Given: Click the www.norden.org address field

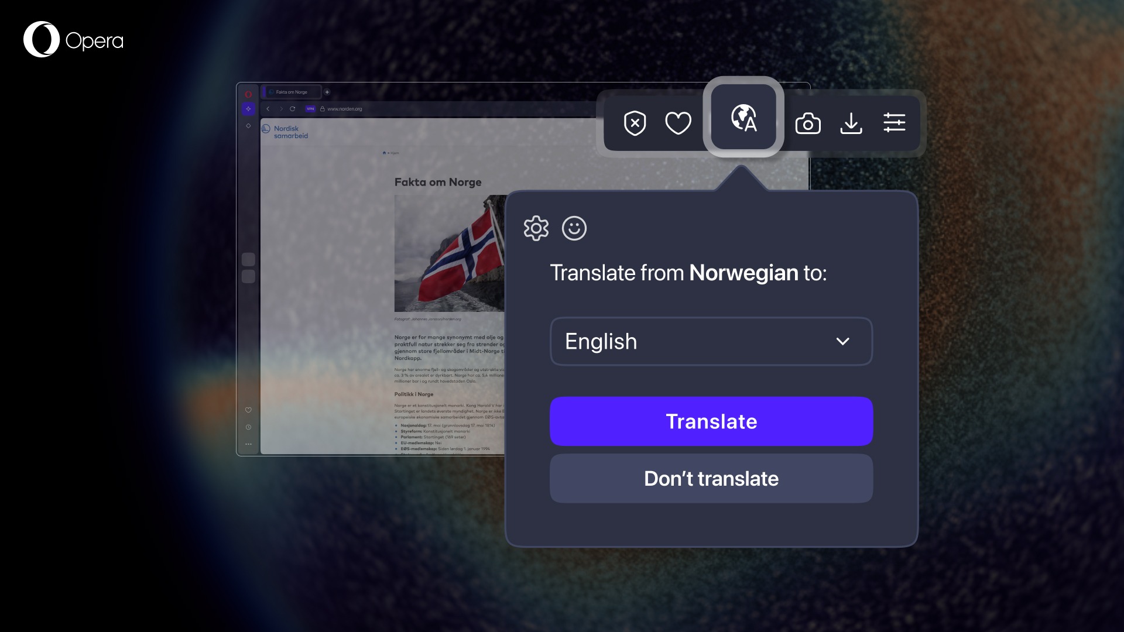Looking at the screenshot, I should pos(345,109).
